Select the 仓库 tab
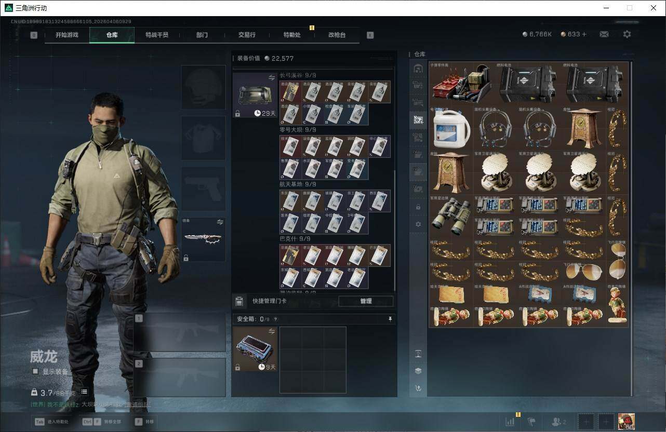 click(112, 35)
